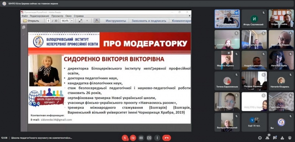295x142 pixels.
Task: Select the Olga Farhshatova video tile
Action: tap(254, 39)
